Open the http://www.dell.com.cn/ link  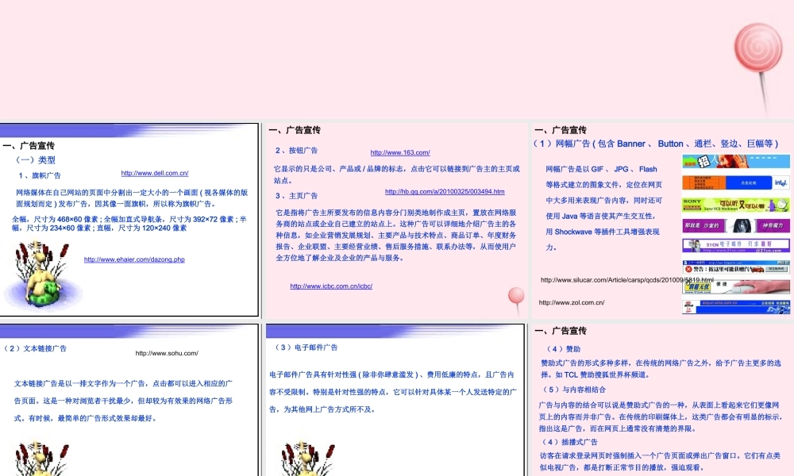click(155, 173)
